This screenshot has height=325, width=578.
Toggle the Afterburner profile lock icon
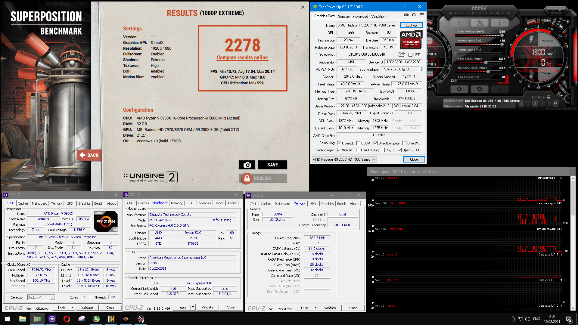click(x=548, y=97)
